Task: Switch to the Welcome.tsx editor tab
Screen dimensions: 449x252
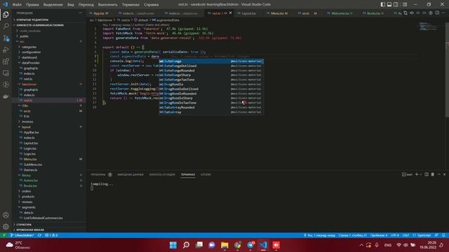Action: coord(340,13)
